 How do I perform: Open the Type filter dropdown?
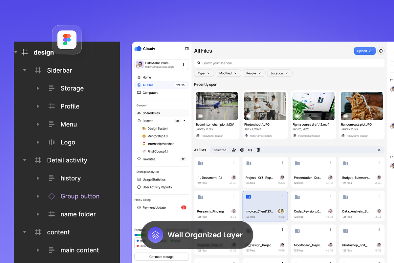204,73
